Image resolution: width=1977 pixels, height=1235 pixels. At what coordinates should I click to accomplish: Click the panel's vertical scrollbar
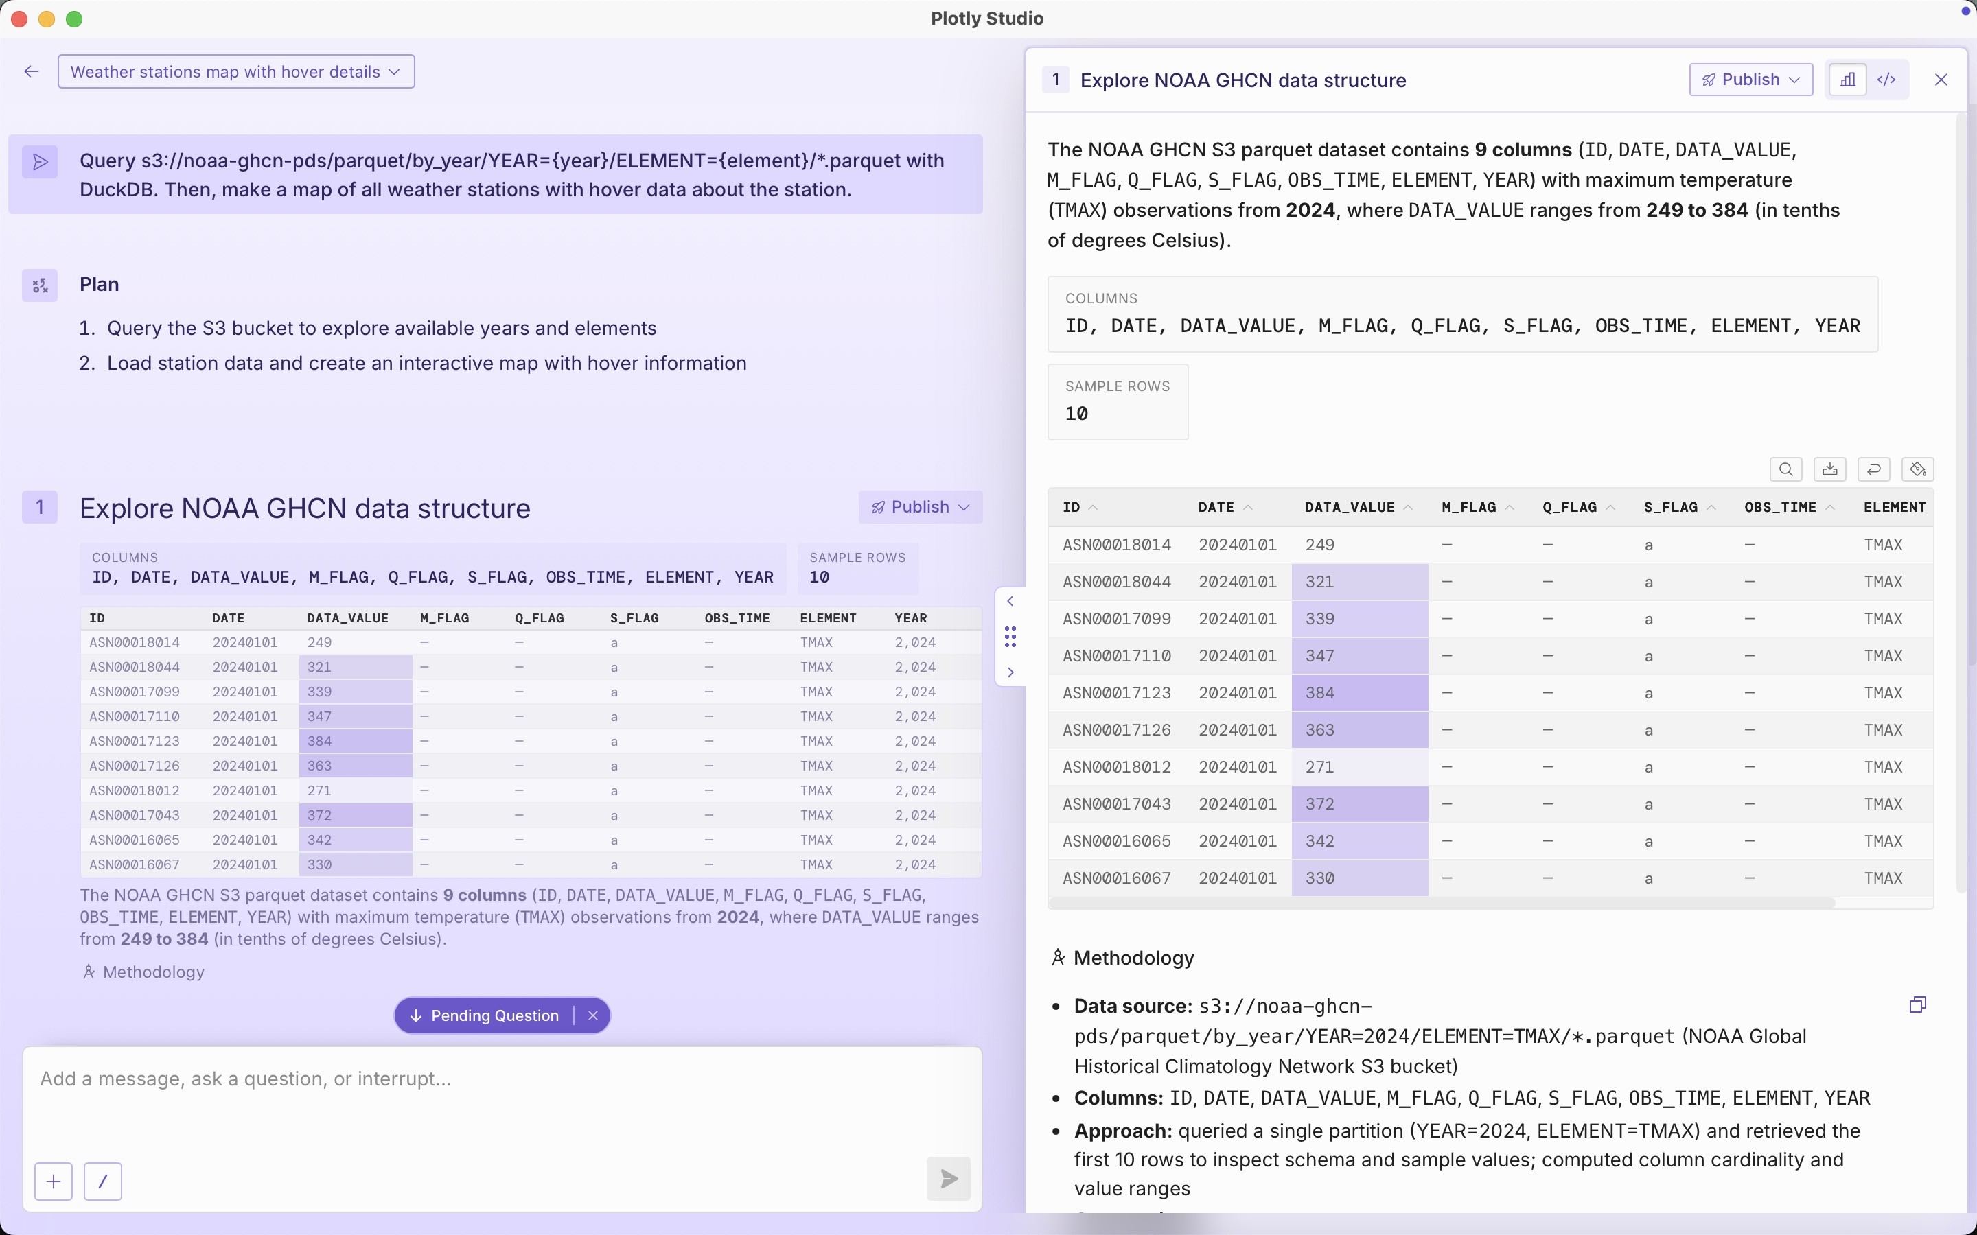(1961, 502)
